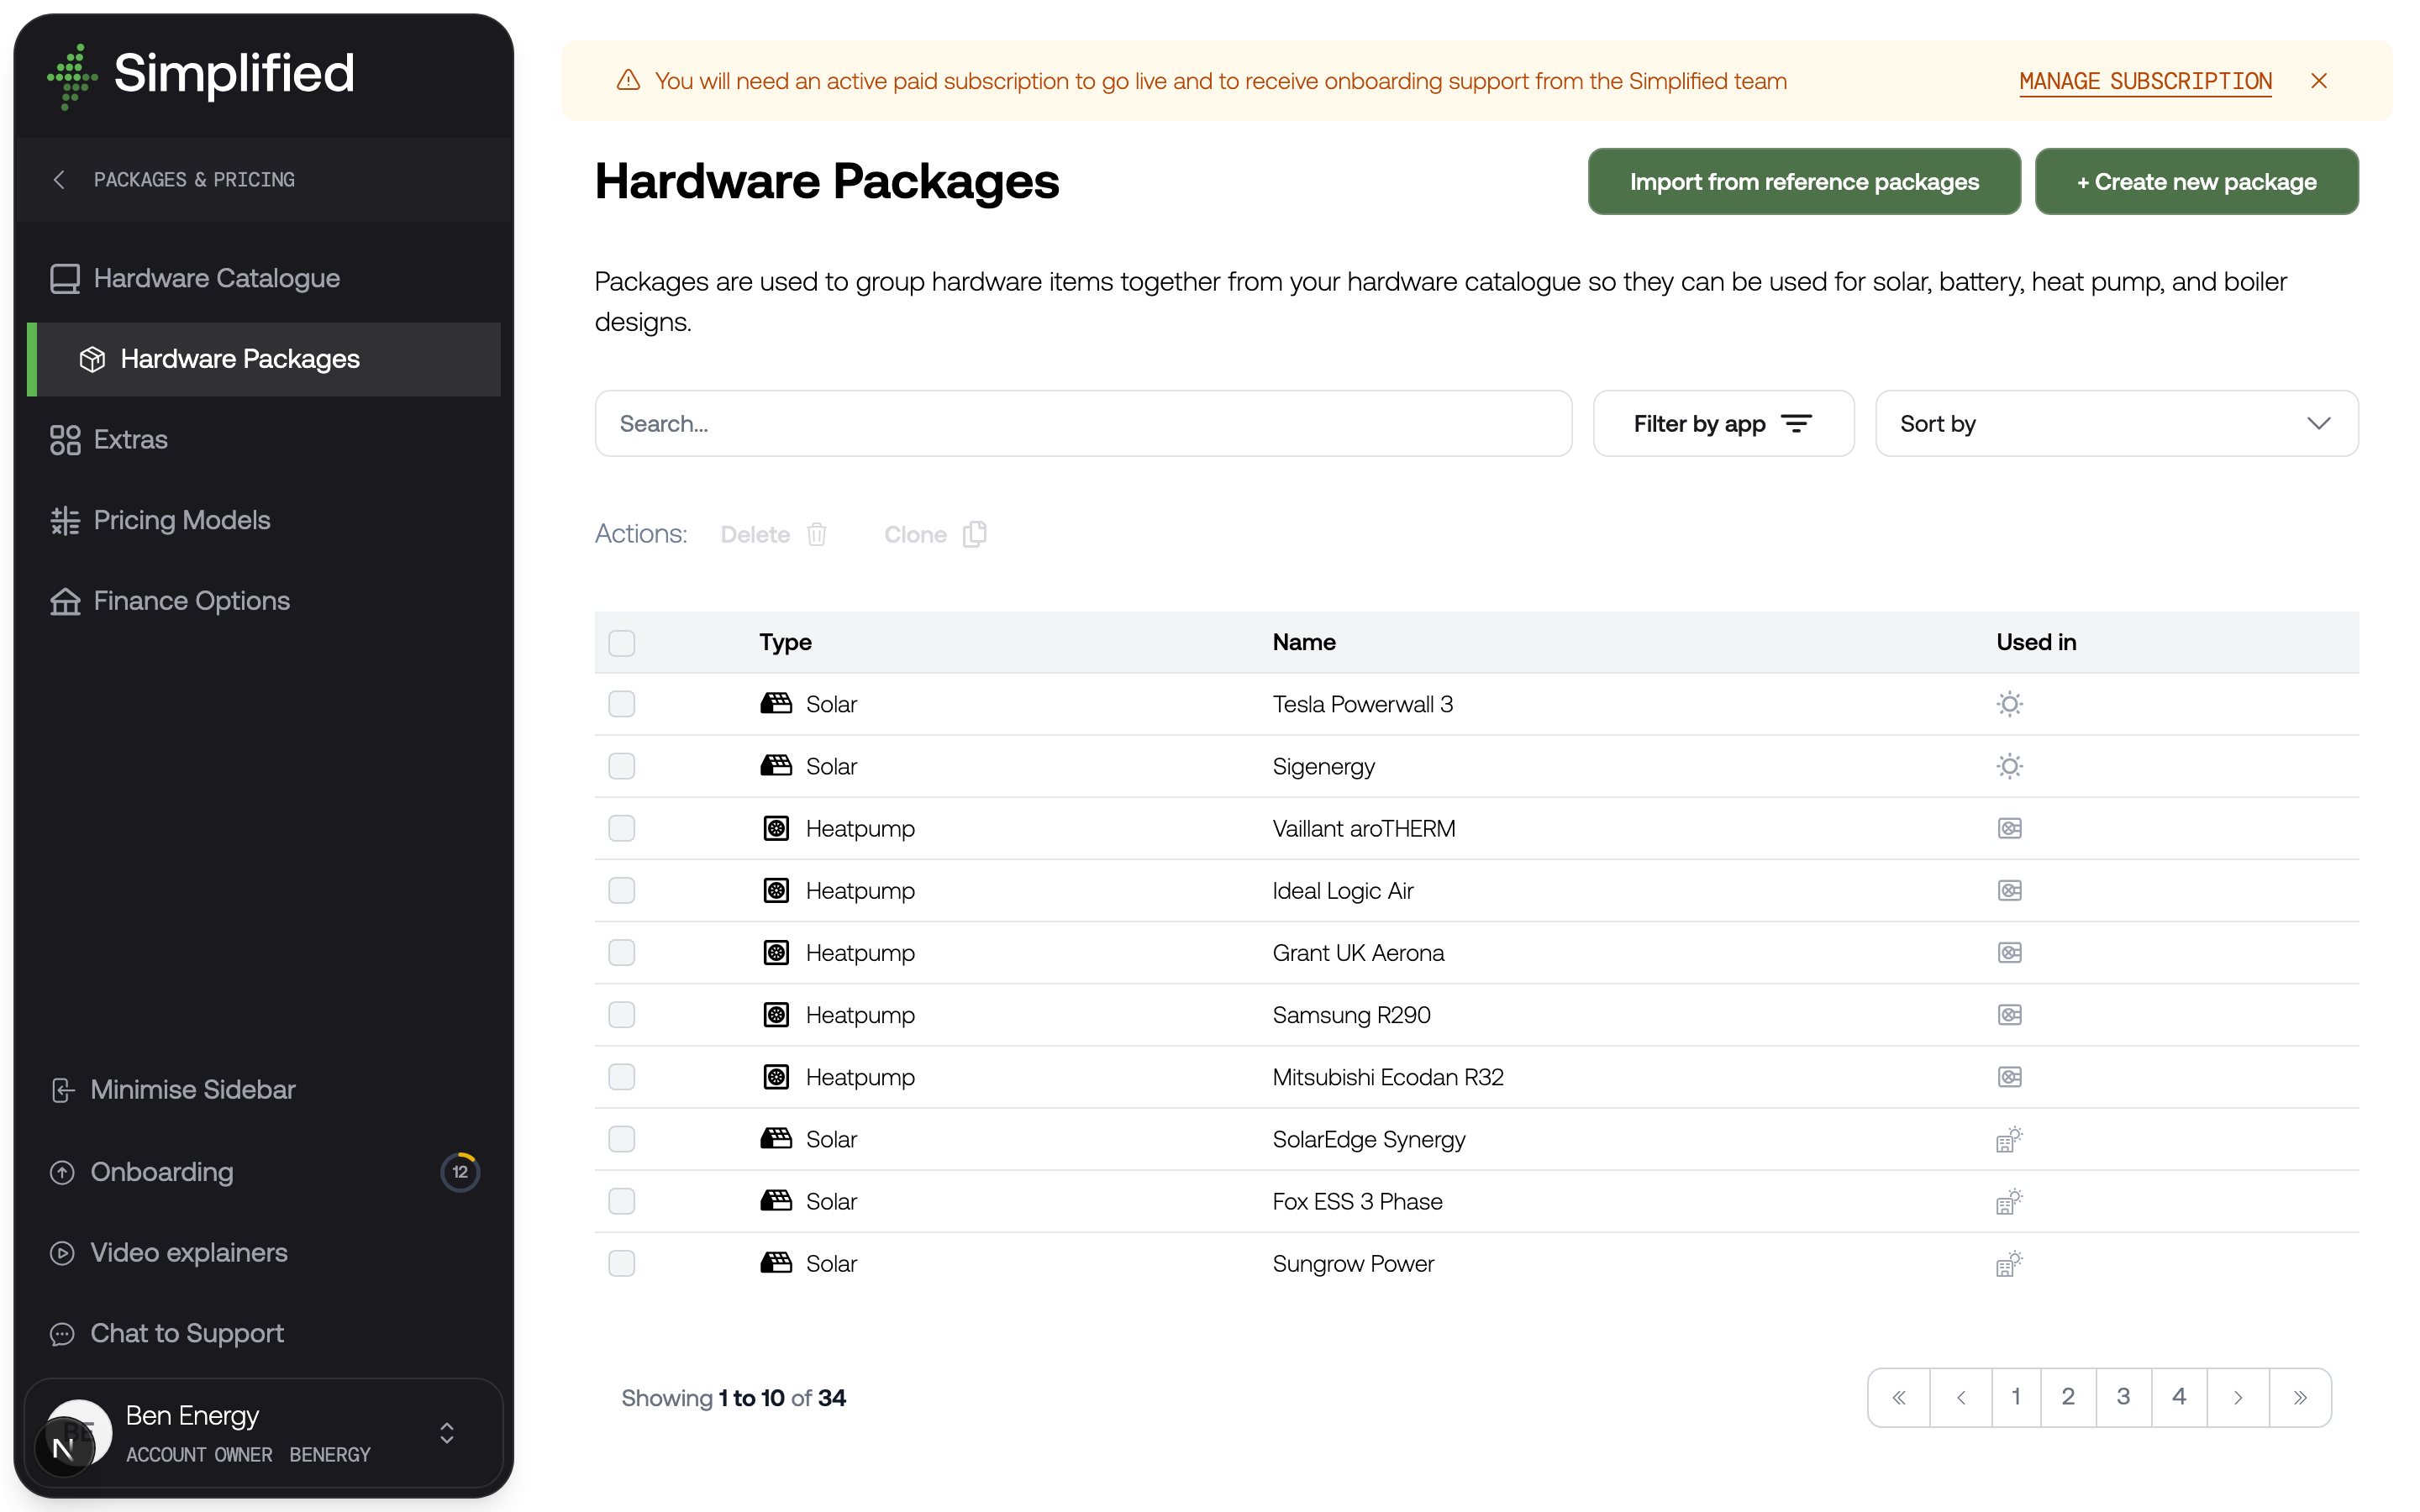2420x1512 pixels.
Task: Open Pricing Models in the sidebar
Action: (264, 520)
